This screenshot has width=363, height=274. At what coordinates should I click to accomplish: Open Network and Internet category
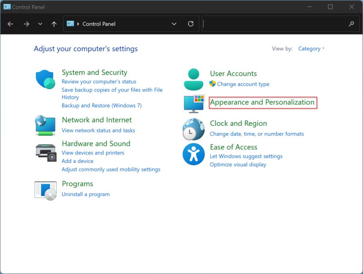(x=97, y=120)
